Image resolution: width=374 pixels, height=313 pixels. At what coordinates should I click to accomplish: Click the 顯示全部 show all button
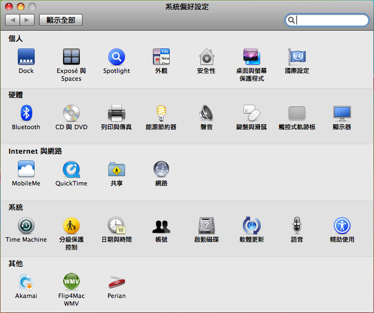pos(61,20)
